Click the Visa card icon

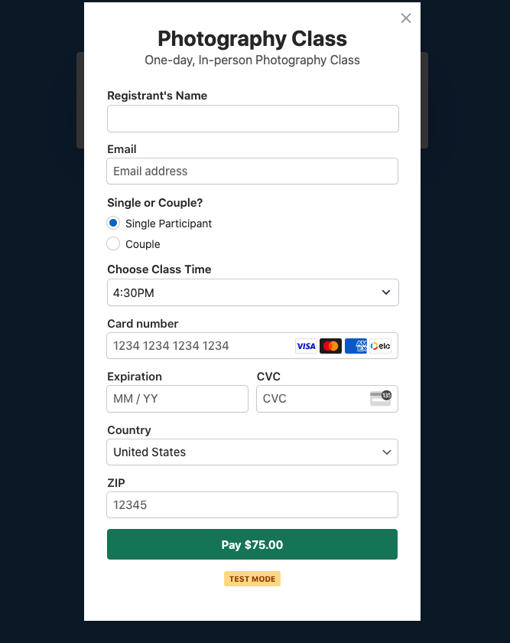[306, 346]
